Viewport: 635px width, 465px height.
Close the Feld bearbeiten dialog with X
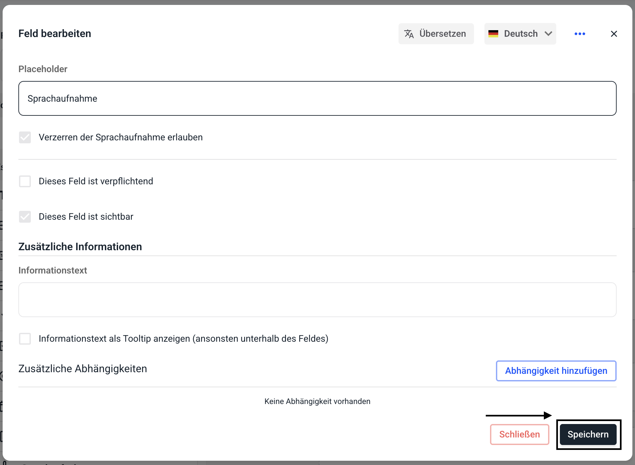[x=614, y=34]
